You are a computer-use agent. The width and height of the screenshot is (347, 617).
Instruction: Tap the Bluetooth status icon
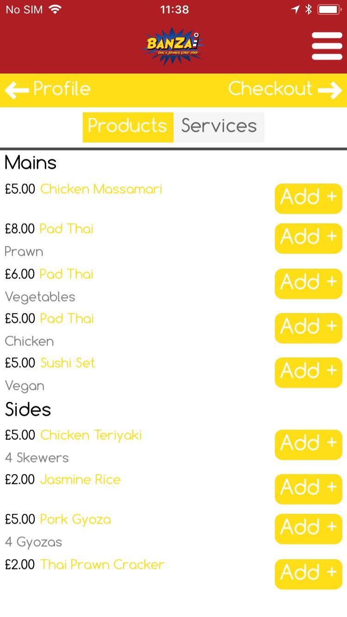point(309,10)
